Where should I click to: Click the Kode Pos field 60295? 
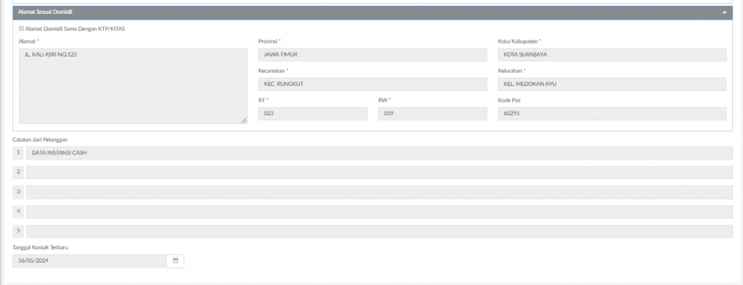click(x=612, y=114)
